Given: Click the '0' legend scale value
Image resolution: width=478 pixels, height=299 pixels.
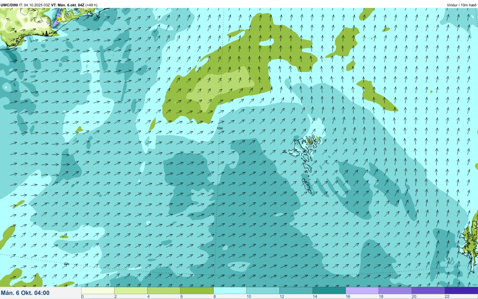Looking at the screenshot, I should coord(82,296).
